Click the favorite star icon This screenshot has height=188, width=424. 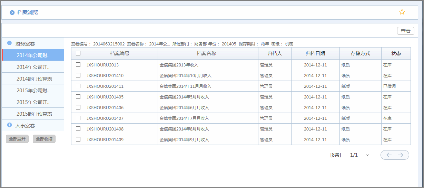tap(402, 12)
